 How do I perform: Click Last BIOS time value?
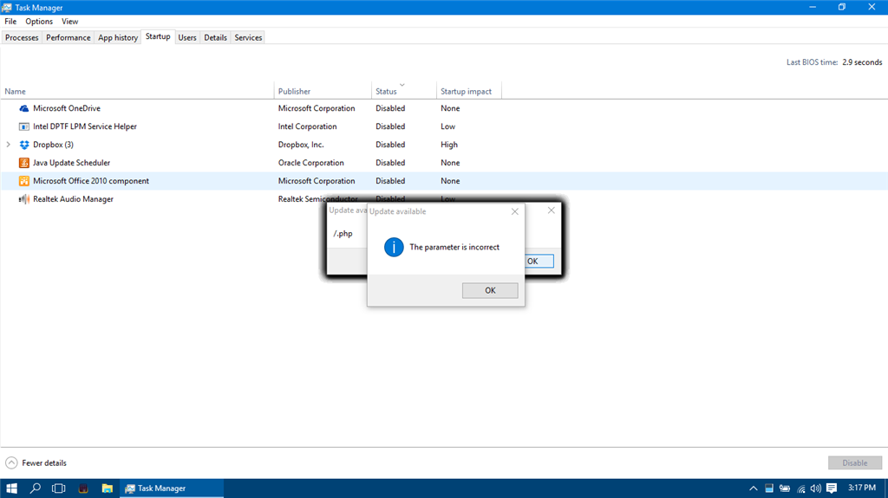[x=862, y=62]
